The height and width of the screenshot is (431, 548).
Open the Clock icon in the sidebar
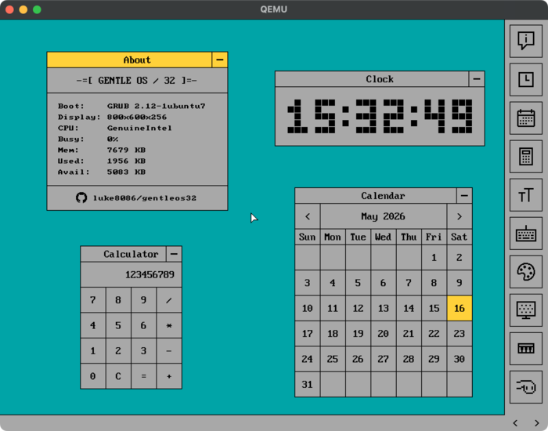pos(525,79)
